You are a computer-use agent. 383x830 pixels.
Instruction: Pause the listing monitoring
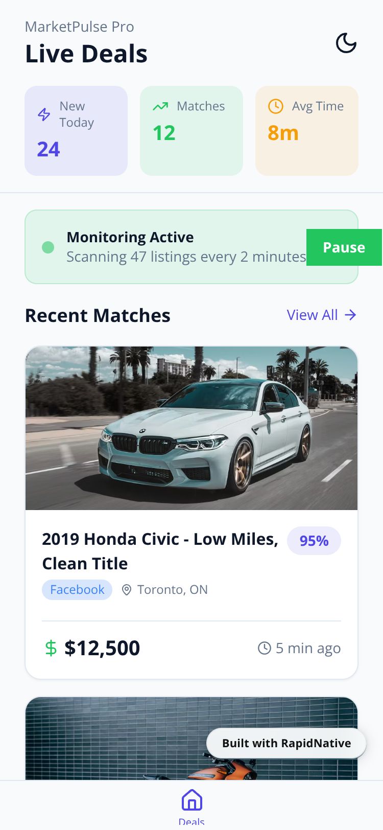pyautogui.click(x=344, y=247)
